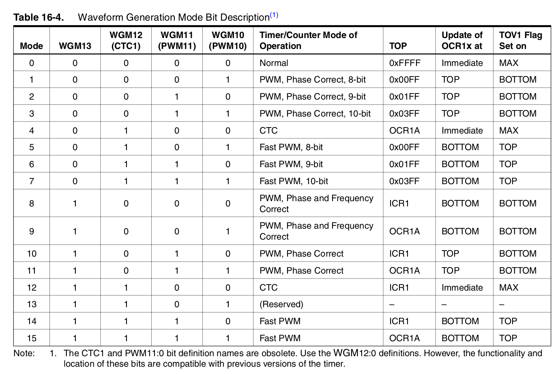This screenshot has width=558, height=374.
Task: Click the (Reserved) mode cell
Action: [281, 304]
